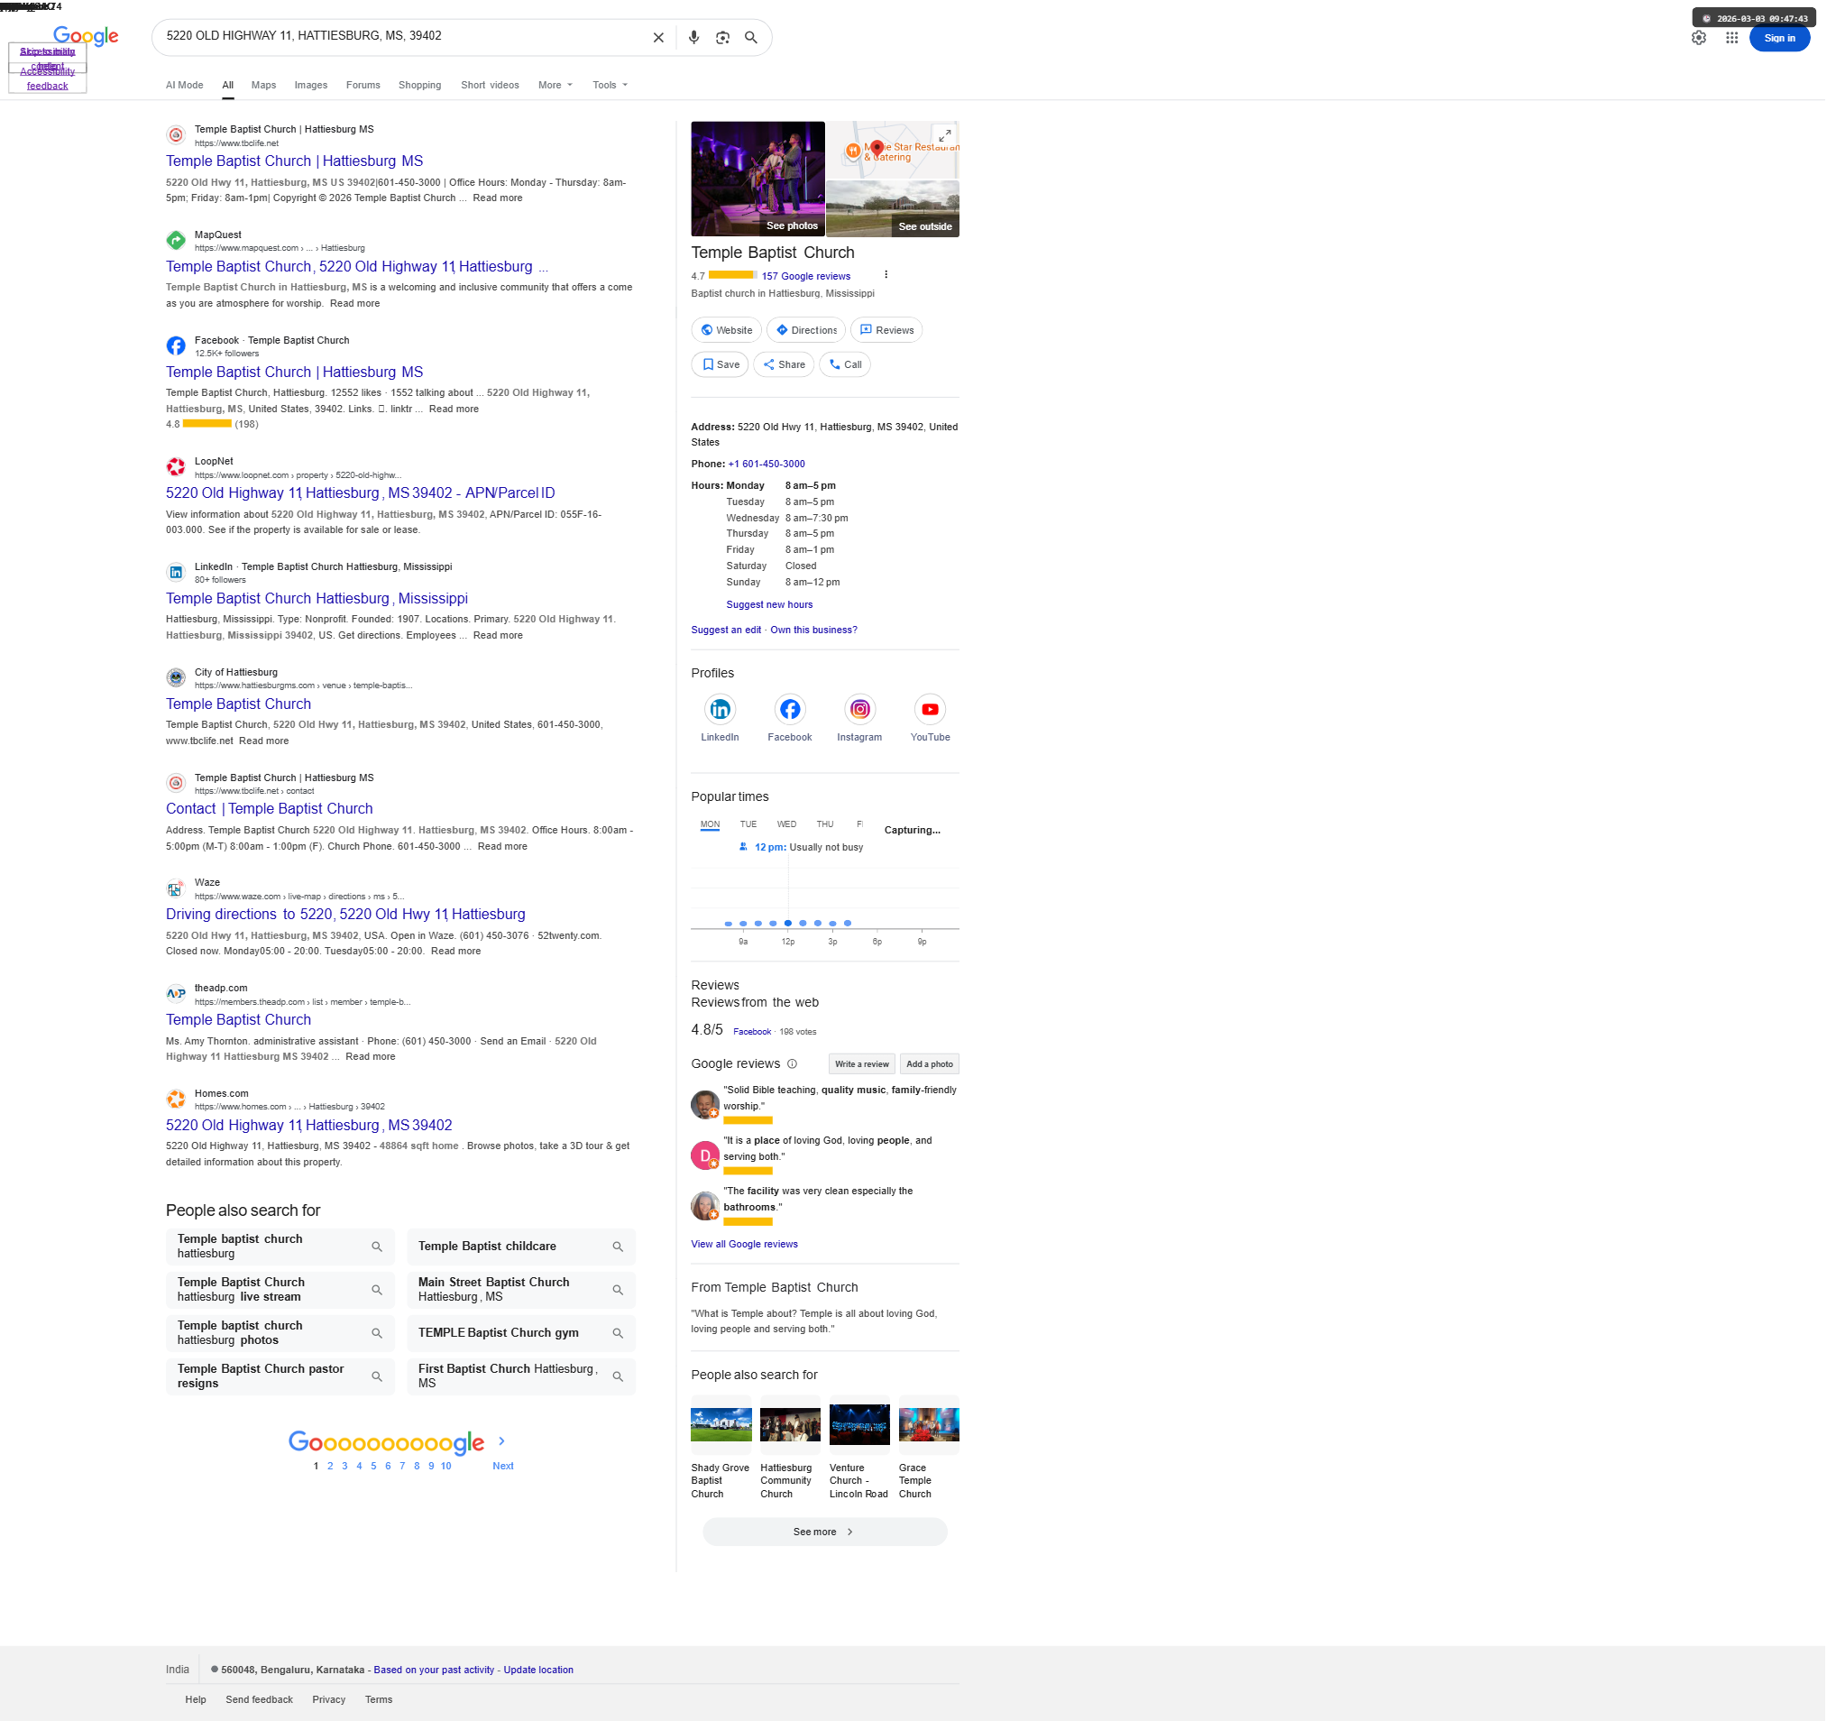Click Add a photo button

click(934, 1070)
